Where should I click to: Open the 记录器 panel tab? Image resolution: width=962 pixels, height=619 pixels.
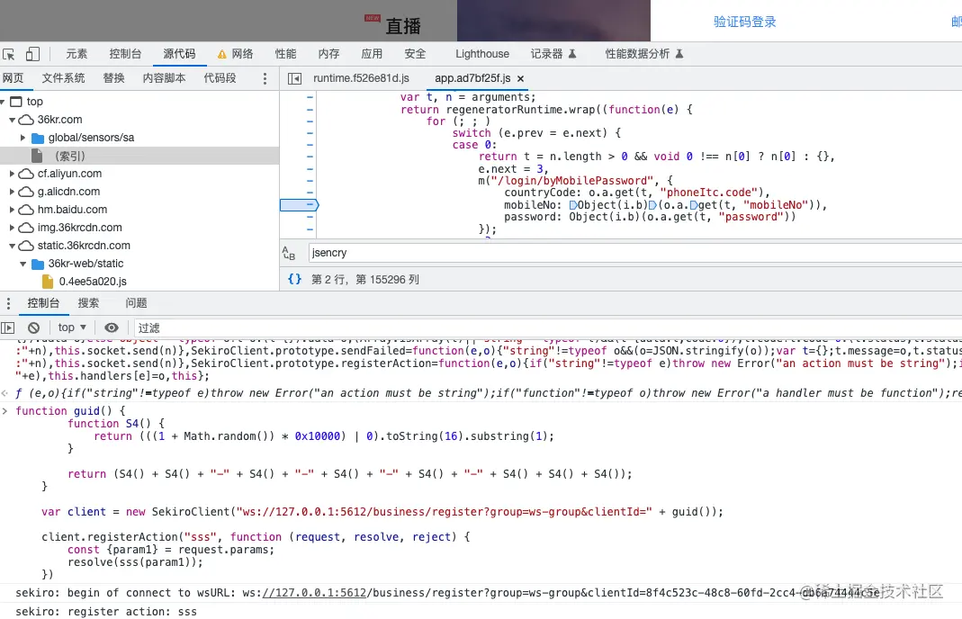tap(553, 54)
